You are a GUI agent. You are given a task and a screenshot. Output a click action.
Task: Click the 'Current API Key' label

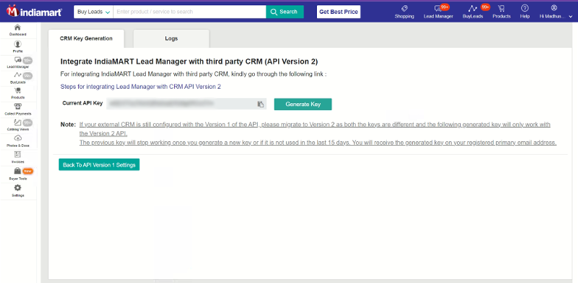point(83,103)
